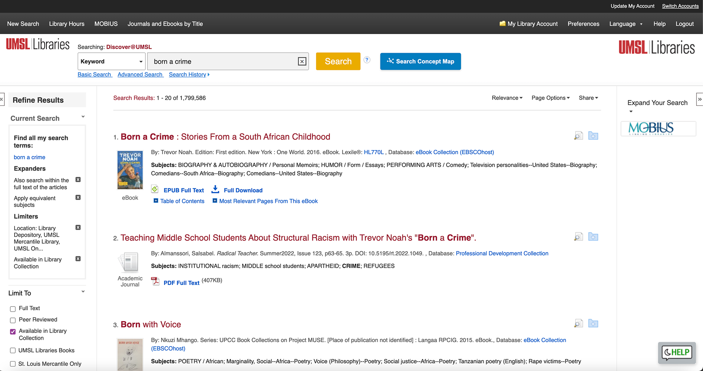Open Professional Development Collection database link

pyautogui.click(x=502, y=253)
